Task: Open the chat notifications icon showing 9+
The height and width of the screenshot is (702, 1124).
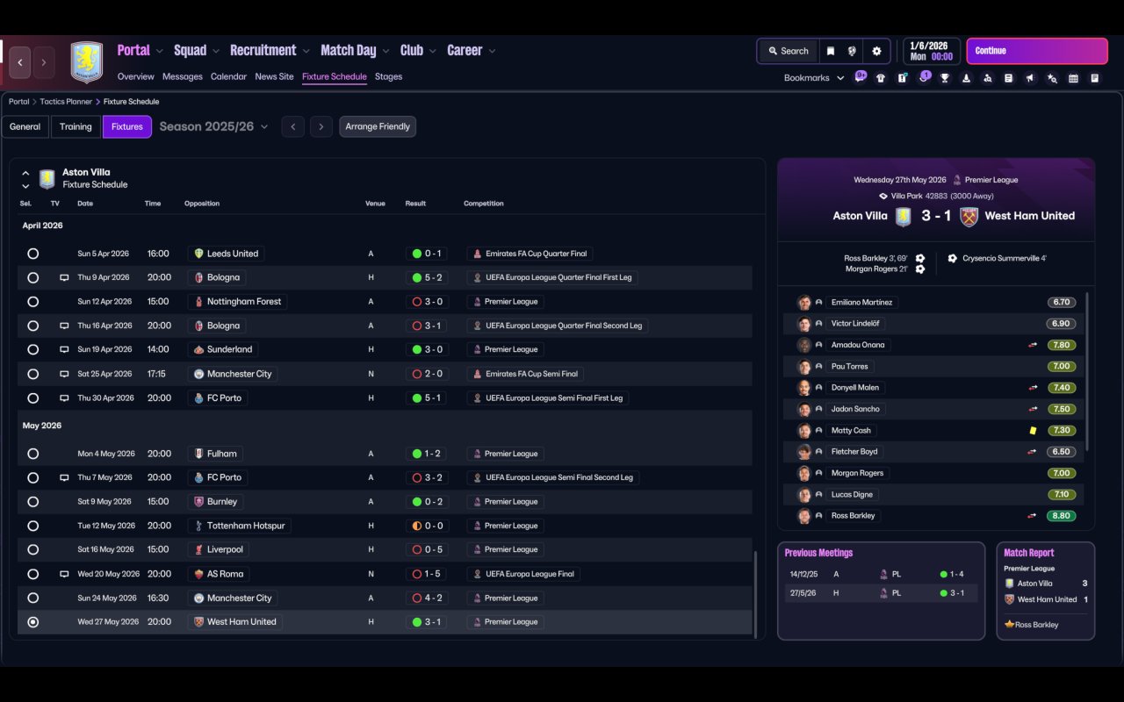Action: pyautogui.click(x=860, y=77)
